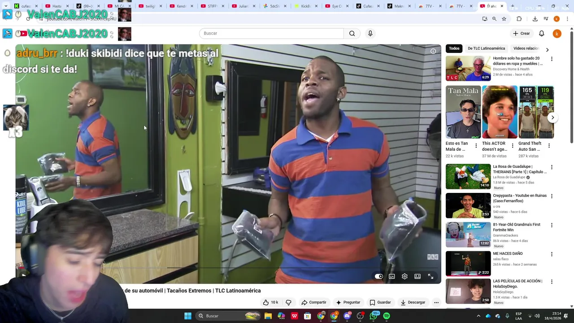574x323 pixels.
Task: Click the video playback area
Action: (228, 164)
